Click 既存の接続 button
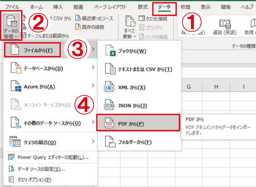256x187 pixels. click(90, 27)
